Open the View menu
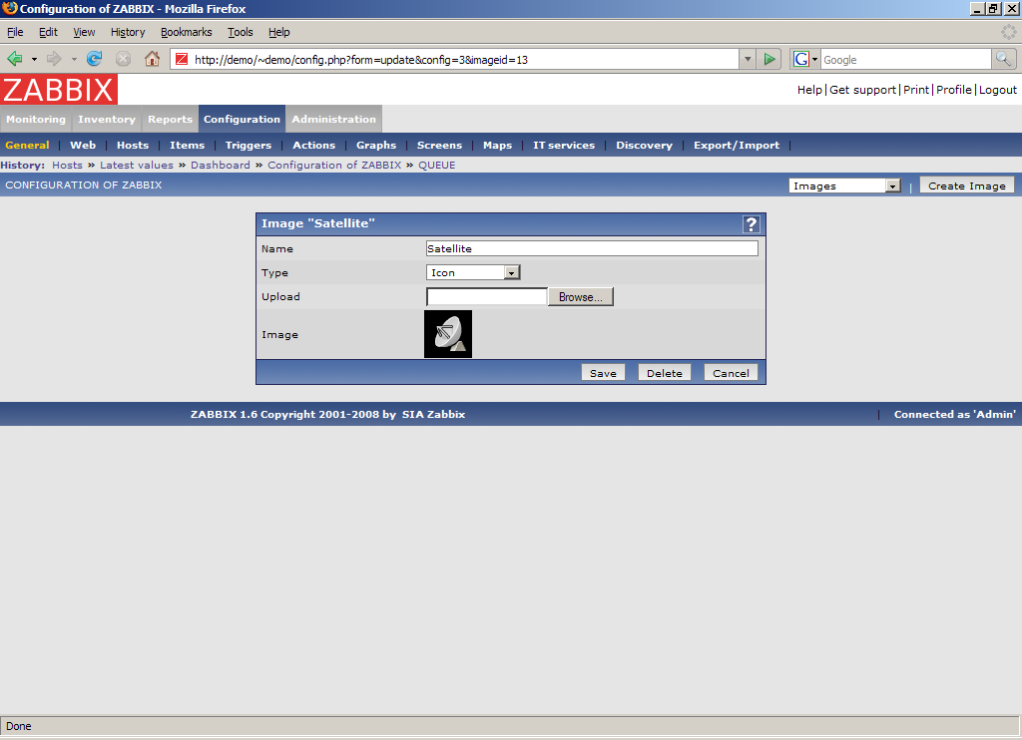 tap(84, 32)
